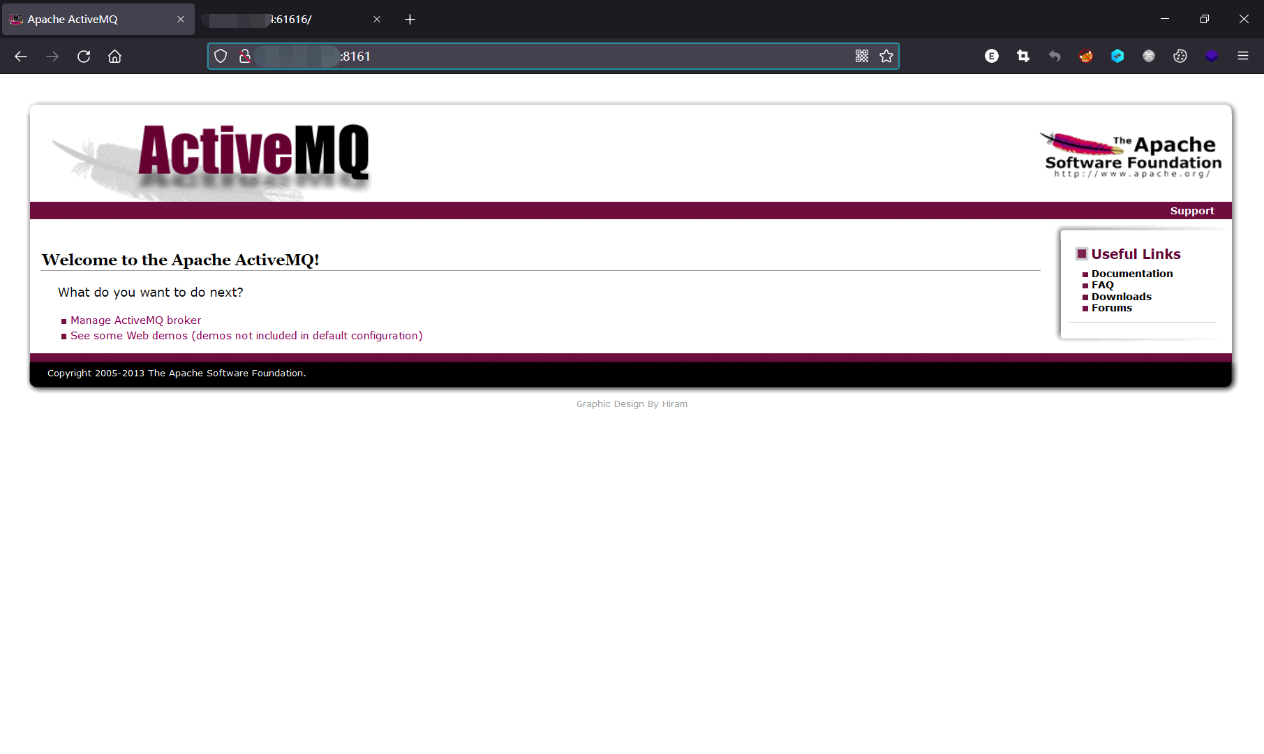This screenshot has width=1264, height=754.
Task: Reload the current ActiveMQ page
Action: (84, 57)
